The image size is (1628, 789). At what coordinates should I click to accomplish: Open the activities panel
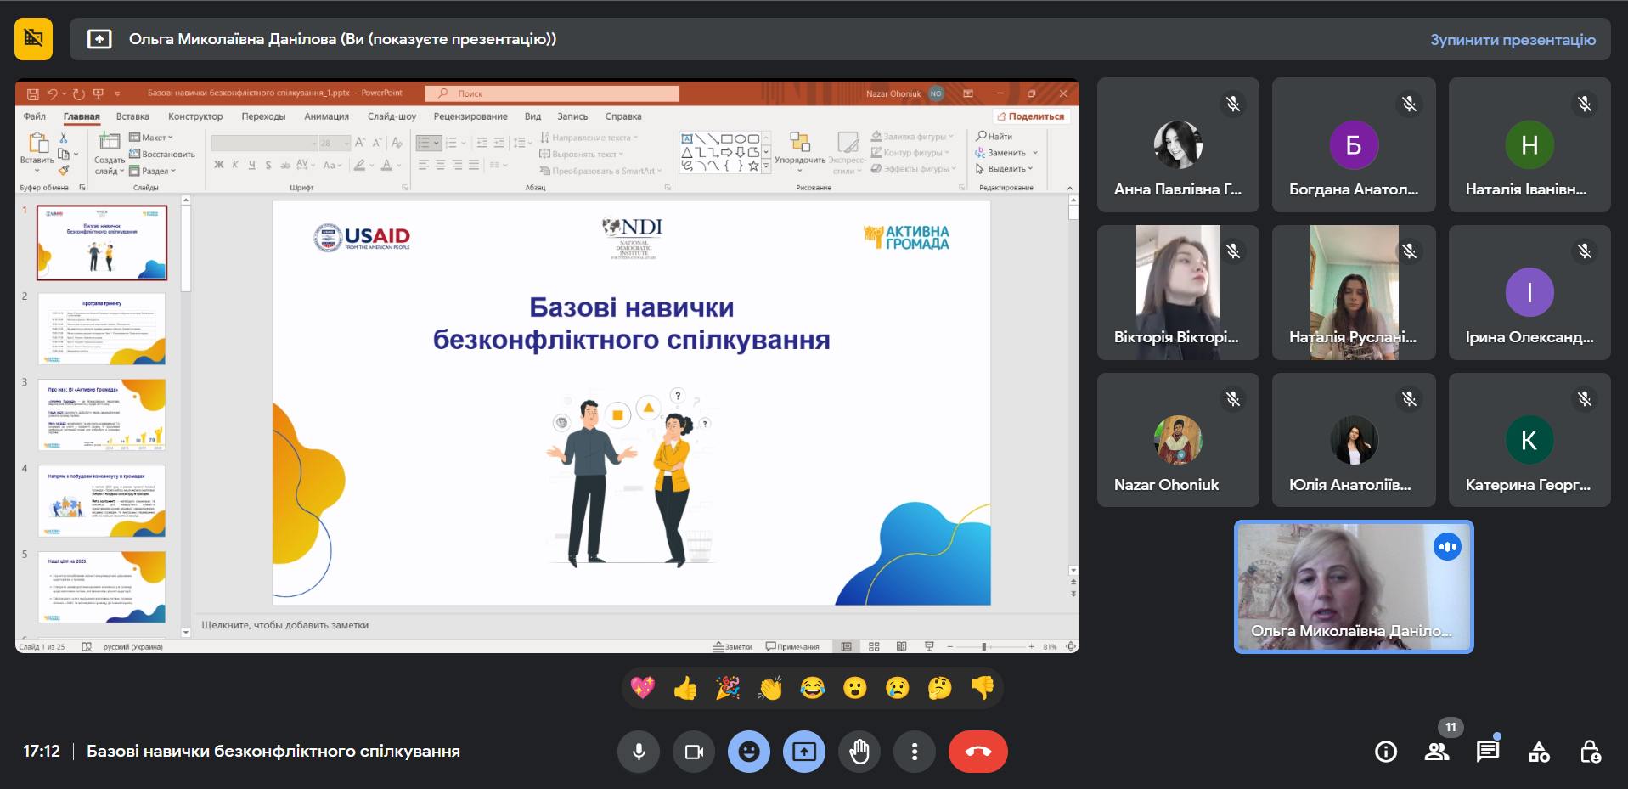[1539, 752]
